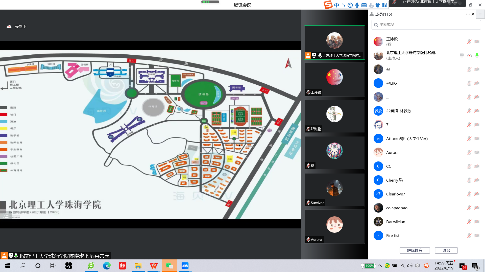Select member colapaopao in list
This screenshot has height=272, width=485.
click(x=426, y=208)
